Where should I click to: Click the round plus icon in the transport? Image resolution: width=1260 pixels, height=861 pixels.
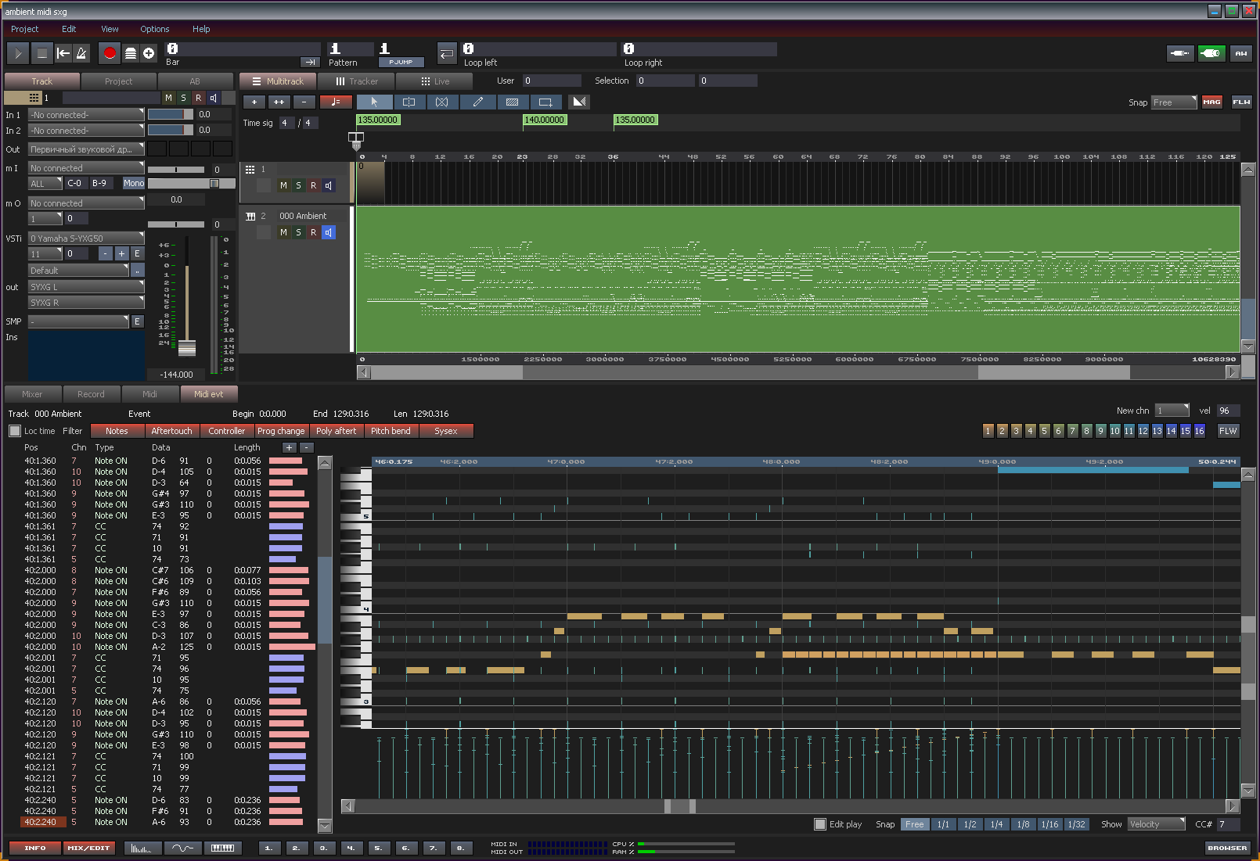(149, 53)
